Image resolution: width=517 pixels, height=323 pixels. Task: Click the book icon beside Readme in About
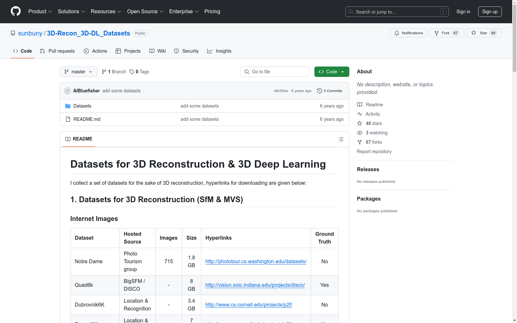(360, 105)
